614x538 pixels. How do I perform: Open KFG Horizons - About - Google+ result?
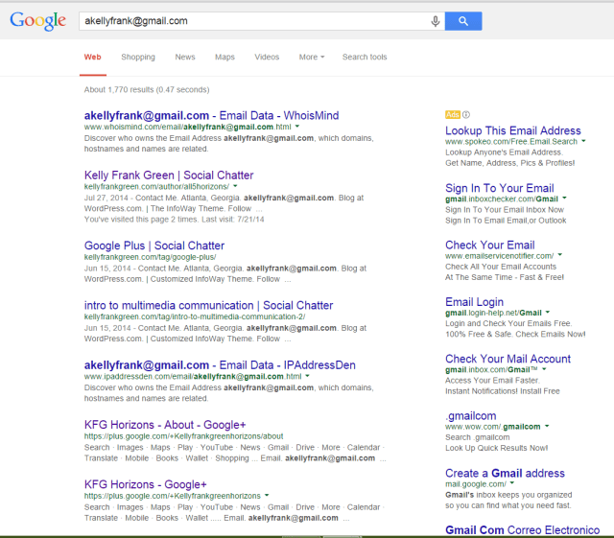click(165, 425)
